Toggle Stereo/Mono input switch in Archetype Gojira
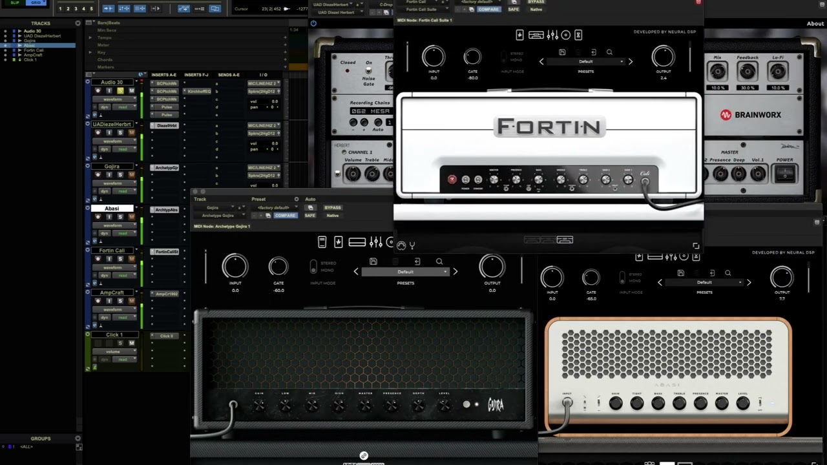 pos(313,267)
